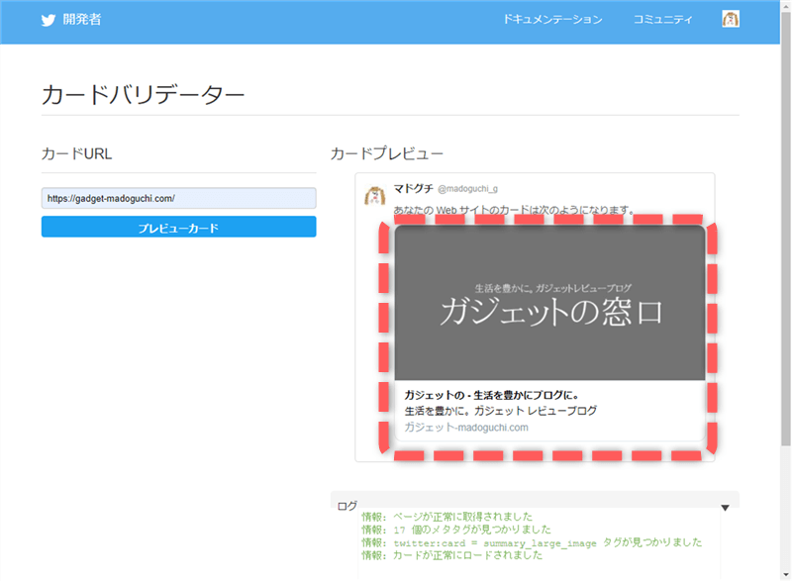Click the カードプレビュー section label
This screenshot has height=581, width=792.
[386, 153]
